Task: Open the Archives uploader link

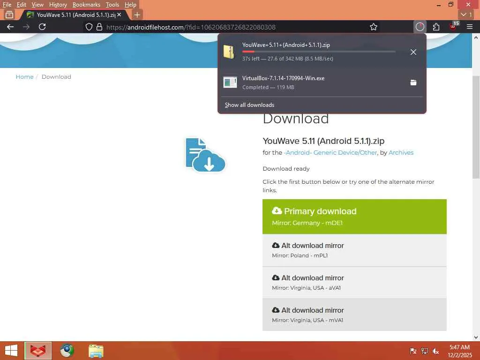Action: pos(401,152)
